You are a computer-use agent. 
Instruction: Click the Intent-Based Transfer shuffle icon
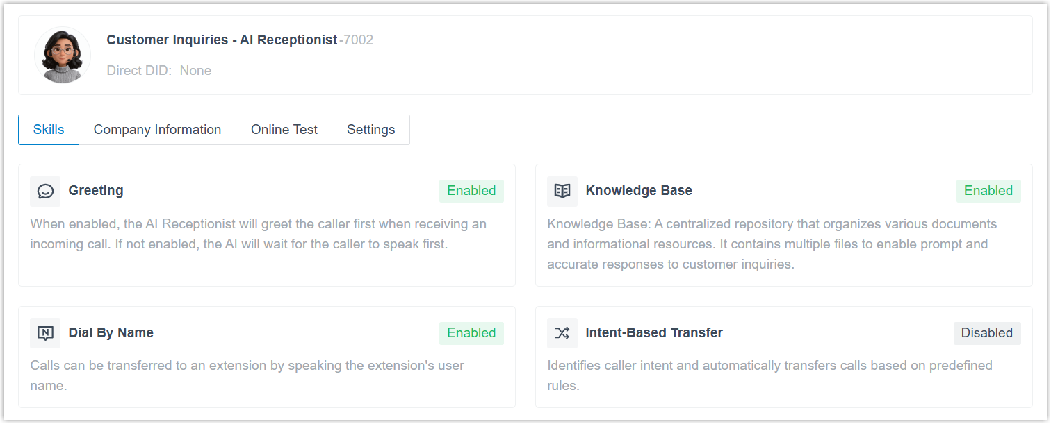[562, 333]
